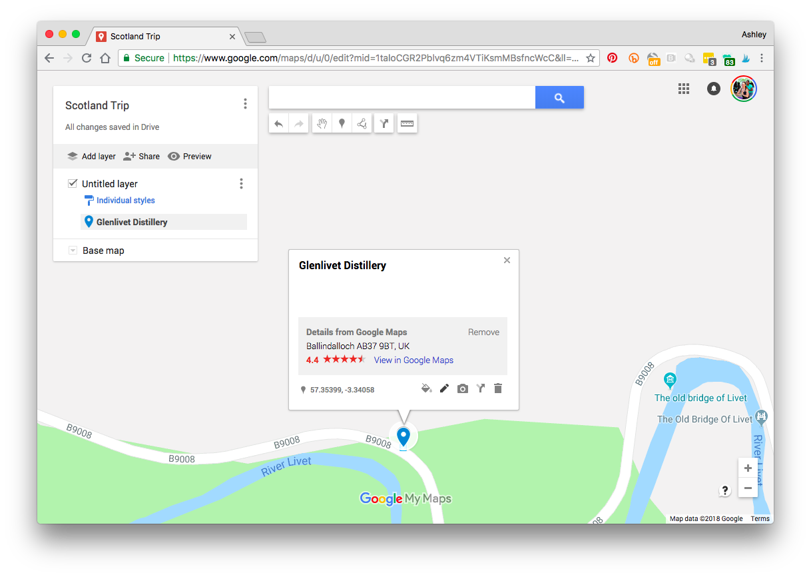This screenshot has height=577, width=811.
Task: Close the Glenlivet Distillery info window
Action: click(507, 261)
